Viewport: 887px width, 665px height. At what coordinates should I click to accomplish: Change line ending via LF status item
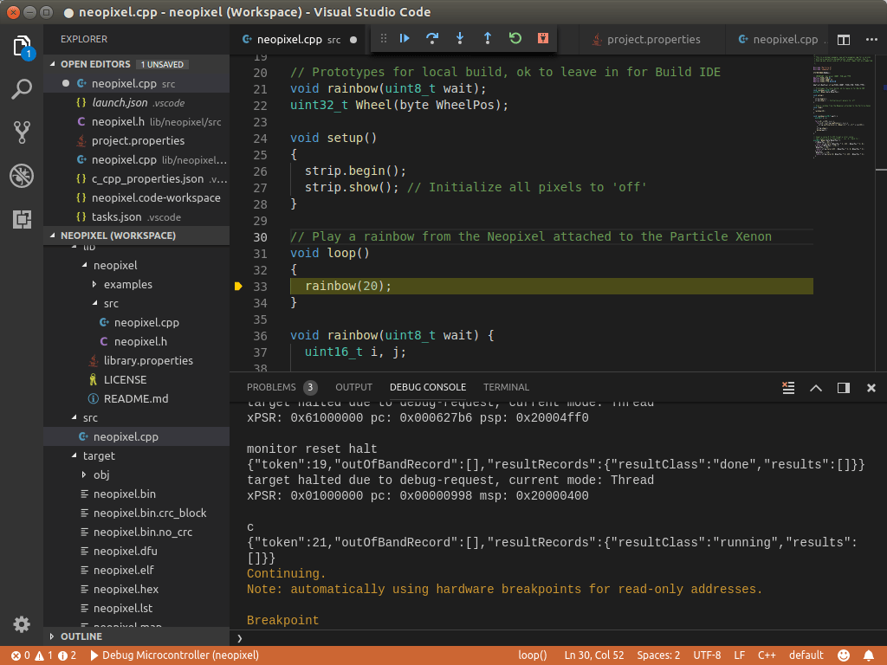click(x=740, y=655)
